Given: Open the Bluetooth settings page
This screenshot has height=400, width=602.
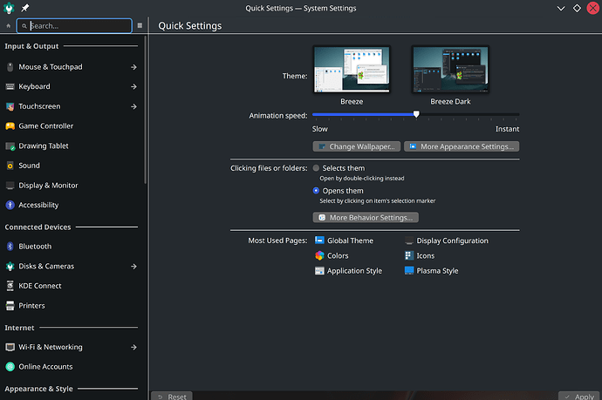Looking at the screenshot, I should coord(72,247).
